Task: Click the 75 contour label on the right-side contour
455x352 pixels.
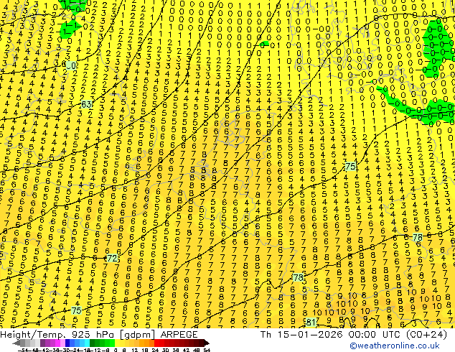Action: click(350, 167)
